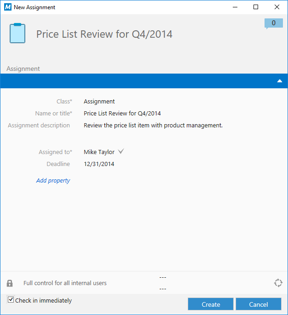Click the large title Price List Review for Q4/2014
The width and height of the screenshot is (288, 315).
coord(104,34)
